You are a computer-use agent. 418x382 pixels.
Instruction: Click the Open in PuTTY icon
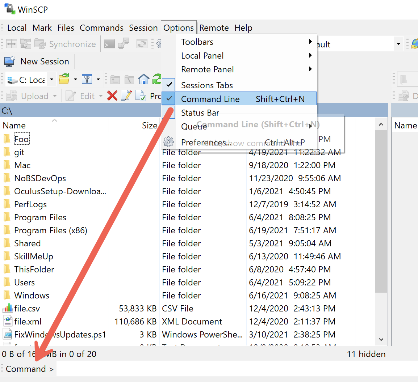(x=124, y=44)
